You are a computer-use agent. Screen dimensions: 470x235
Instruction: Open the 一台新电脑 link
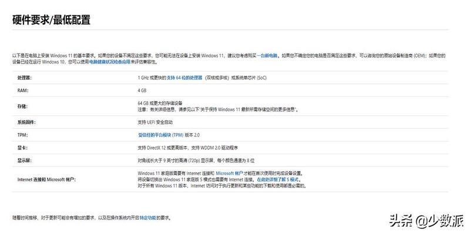[x=267, y=56]
